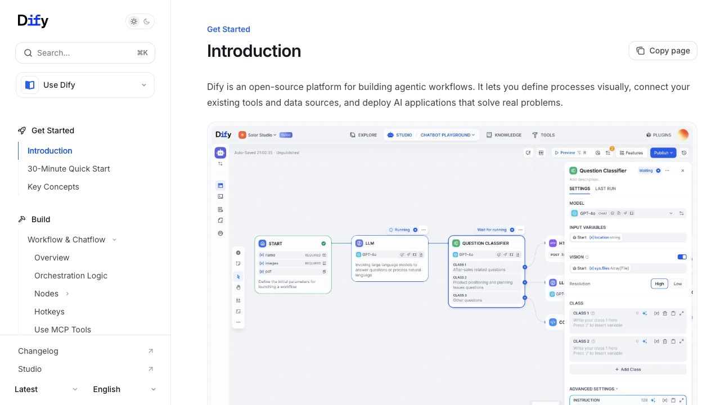Screen dimensions: 720x405
Task: Open the Studio external link
Action: (x=85, y=369)
